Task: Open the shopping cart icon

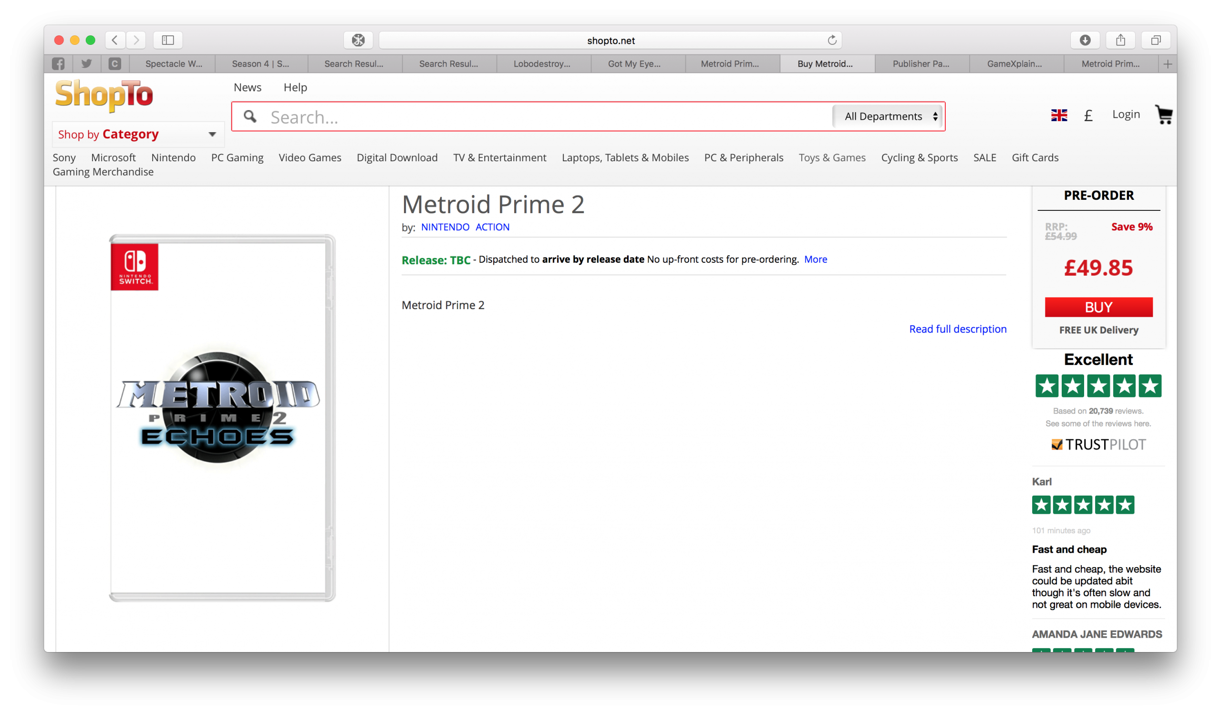Action: point(1163,115)
